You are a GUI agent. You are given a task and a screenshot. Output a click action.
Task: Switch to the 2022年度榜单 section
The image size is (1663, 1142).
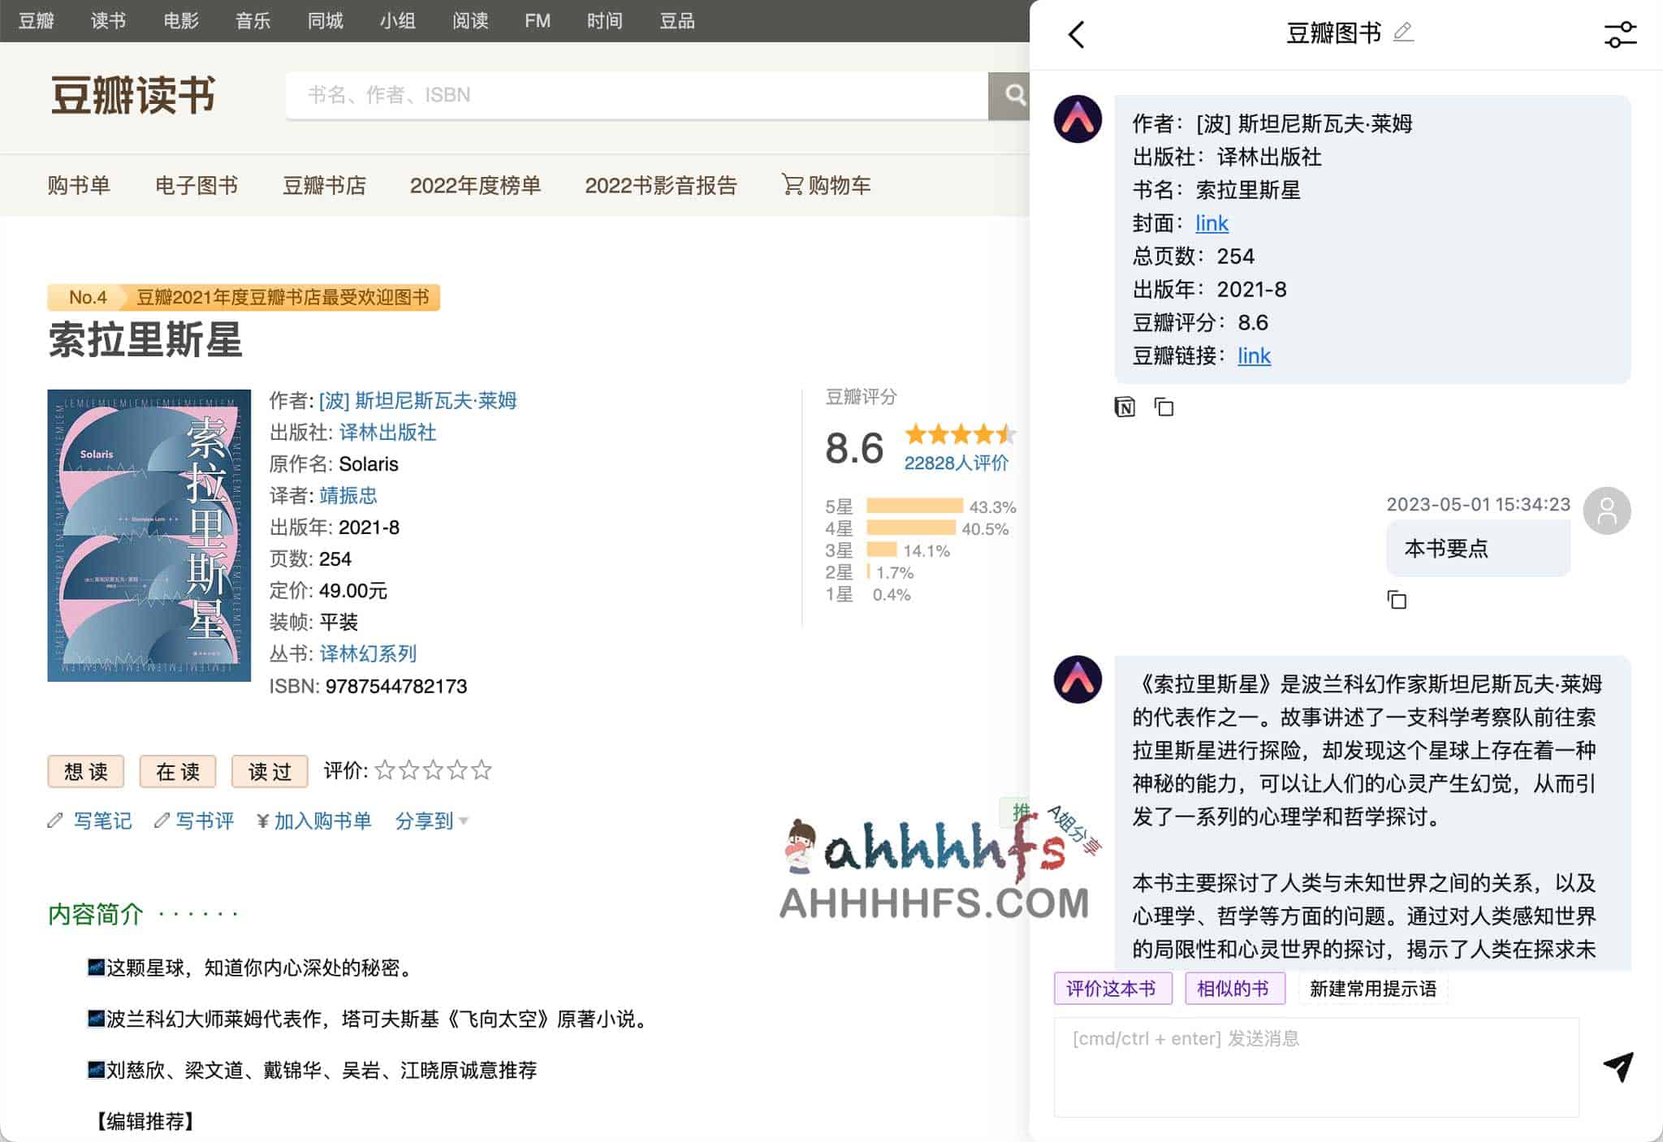[477, 185]
